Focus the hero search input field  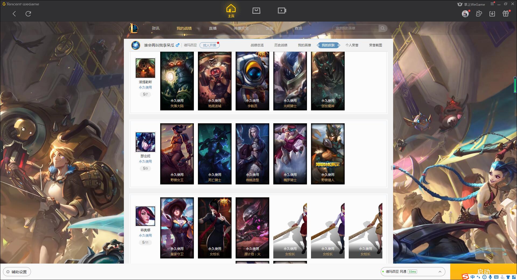[355, 28]
